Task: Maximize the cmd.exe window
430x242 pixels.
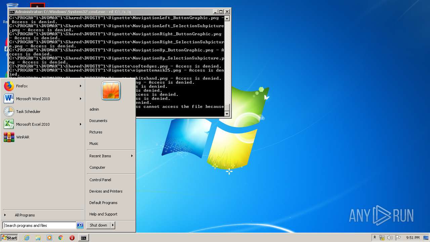Action: (221, 11)
